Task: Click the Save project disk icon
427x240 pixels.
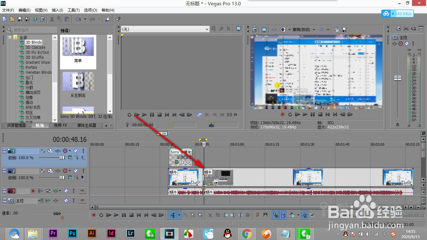Action: pos(20,19)
